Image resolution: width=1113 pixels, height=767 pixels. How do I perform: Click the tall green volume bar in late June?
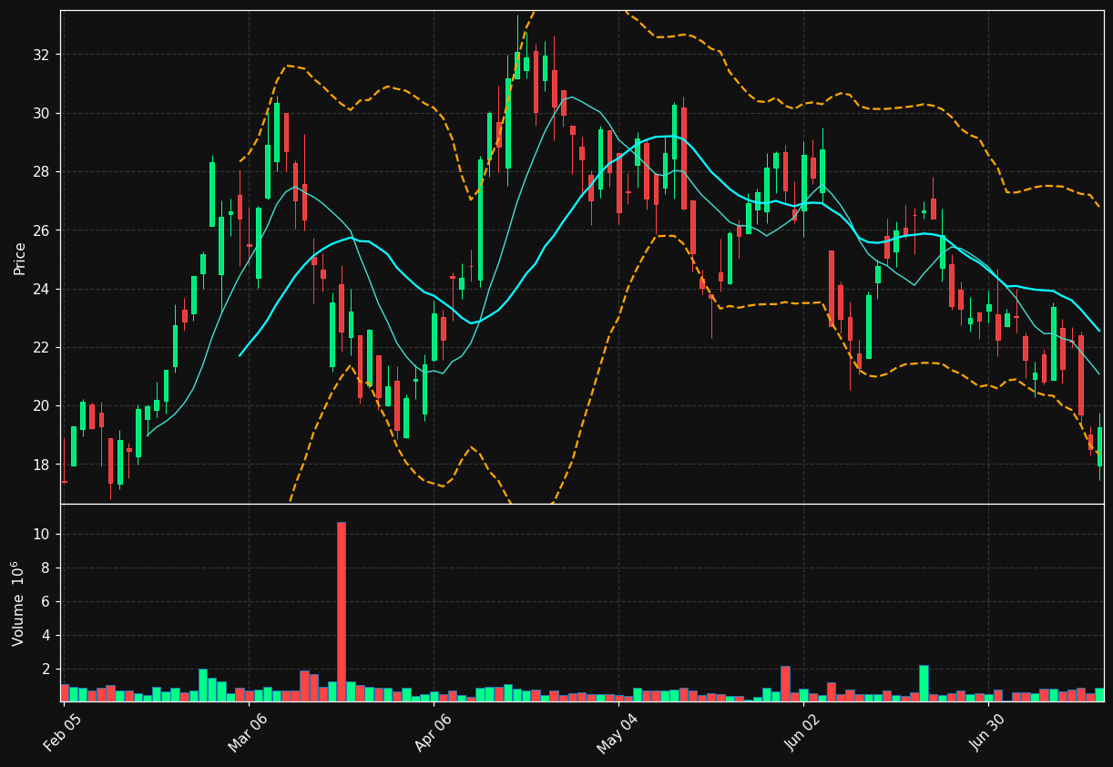click(924, 683)
